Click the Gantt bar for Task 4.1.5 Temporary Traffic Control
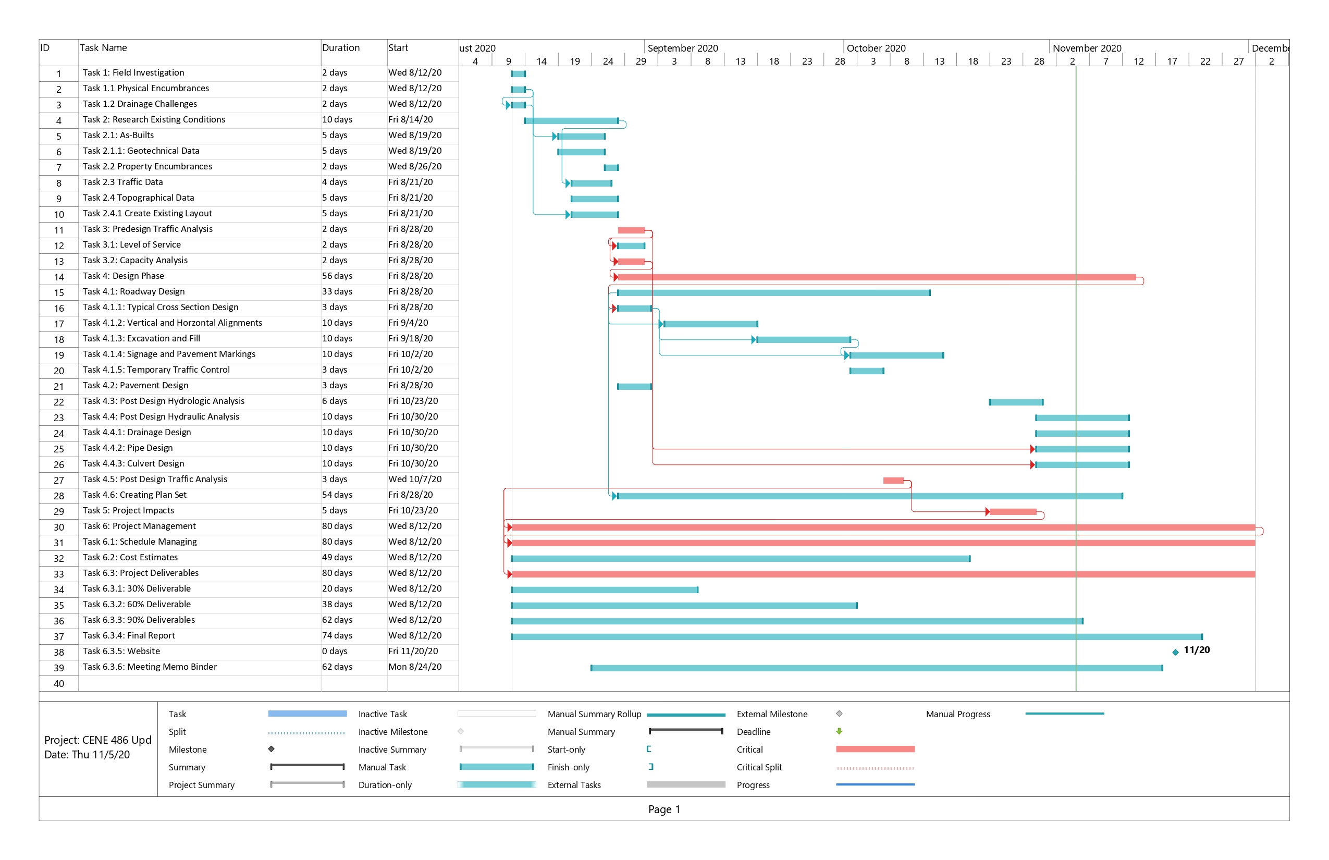 (867, 371)
